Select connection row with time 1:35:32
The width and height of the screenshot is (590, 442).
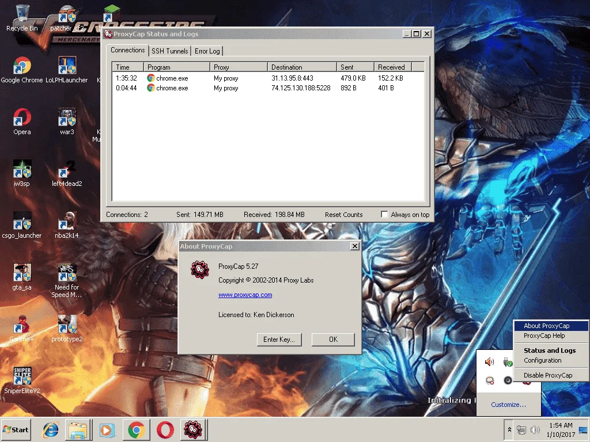268,78
